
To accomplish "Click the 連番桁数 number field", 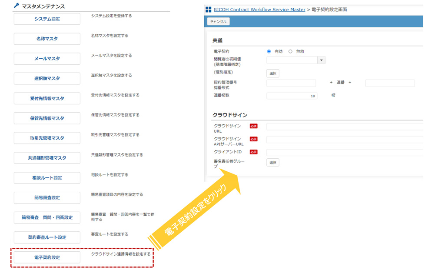I will click(x=292, y=96).
